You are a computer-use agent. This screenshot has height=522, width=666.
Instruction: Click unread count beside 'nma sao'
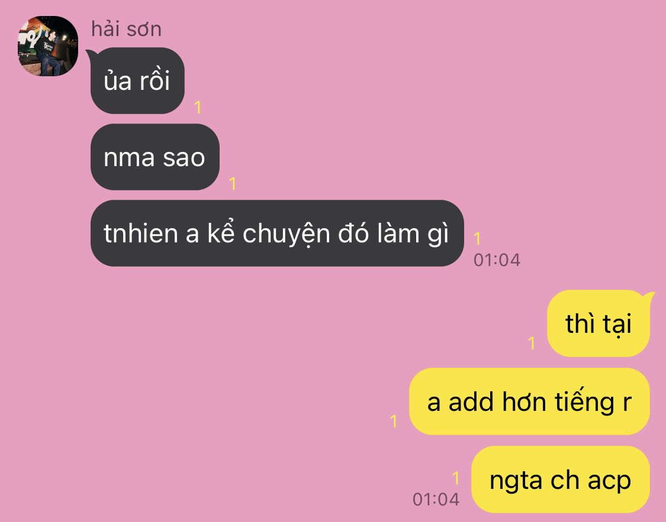232,184
